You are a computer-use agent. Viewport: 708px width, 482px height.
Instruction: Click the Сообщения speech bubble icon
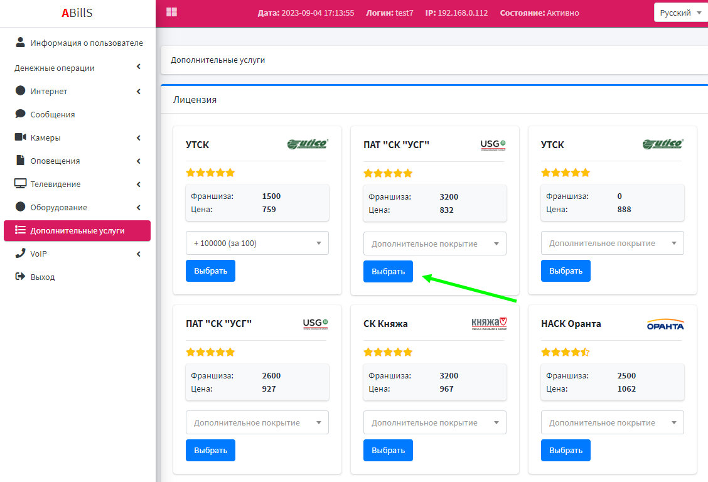coord(20,113)
